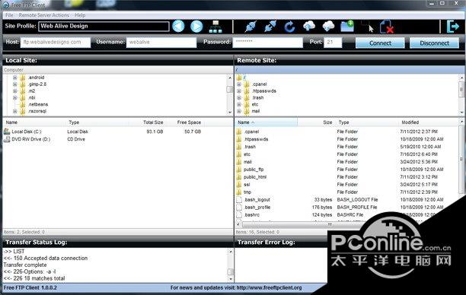
Task: Select the DVD RW Drive (D:) icon
Action: pos(7,139)
